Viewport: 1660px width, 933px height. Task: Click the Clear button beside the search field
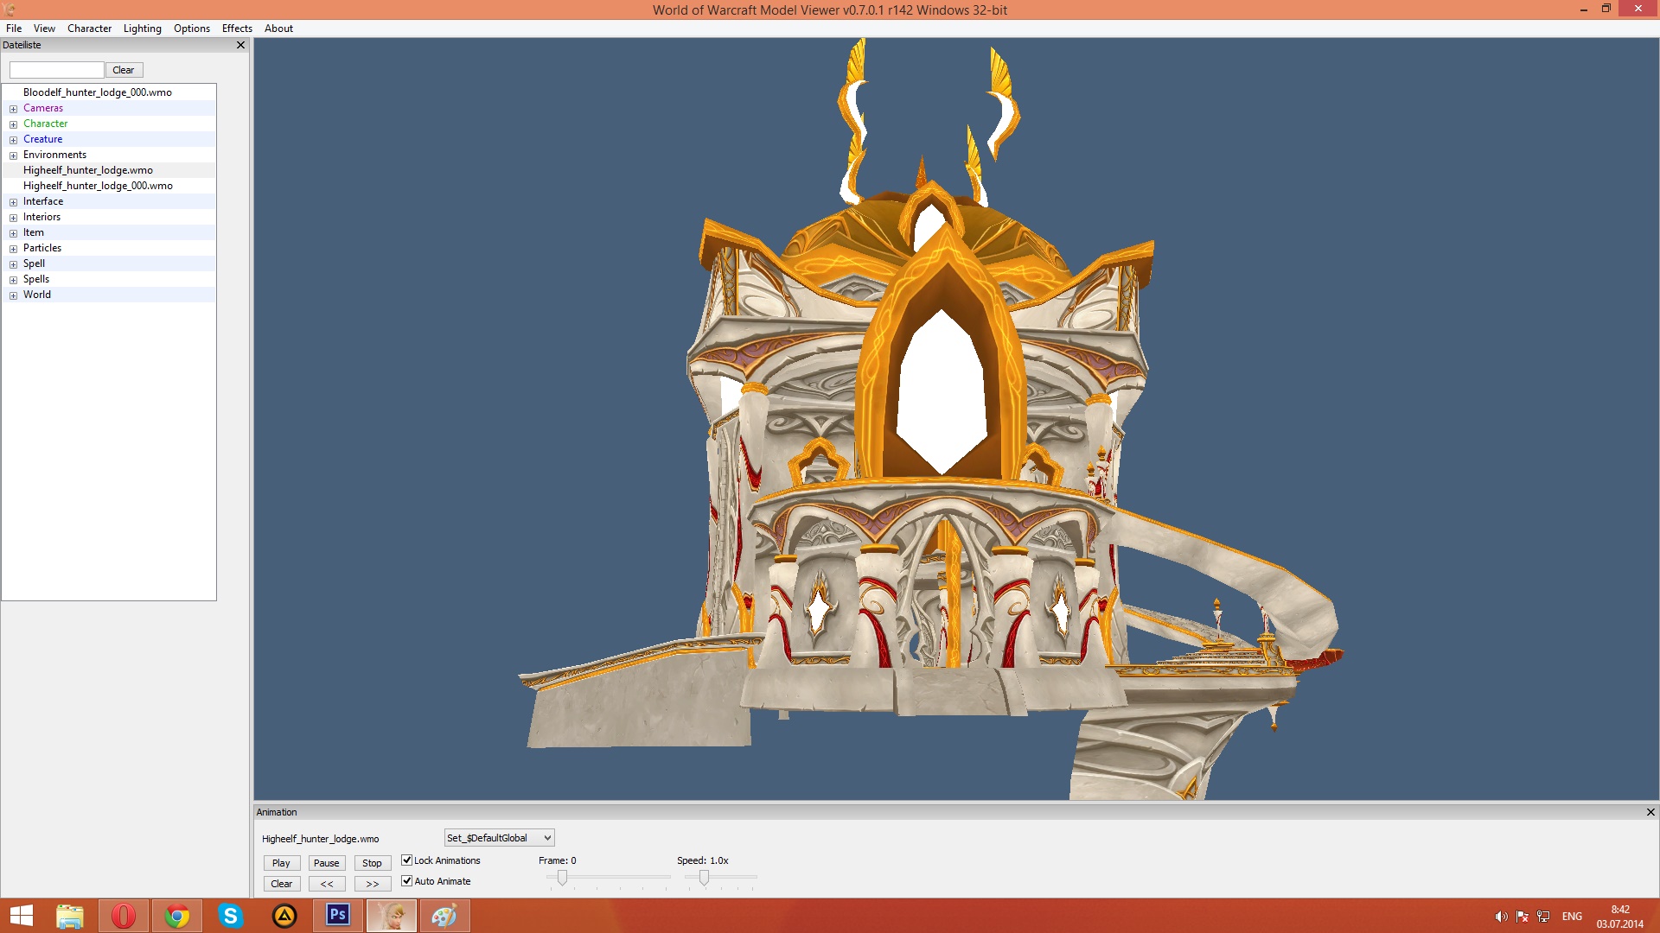124,70
